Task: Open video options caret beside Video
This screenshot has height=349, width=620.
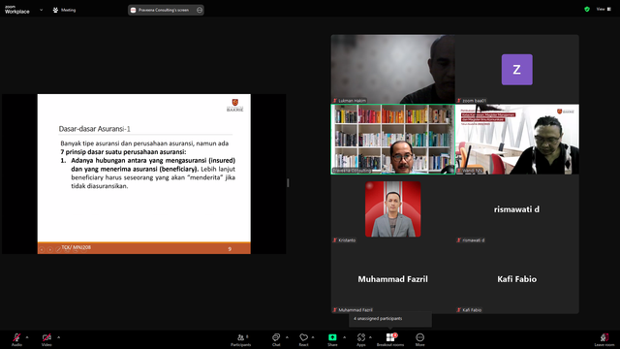Action: tap(58, 337)
